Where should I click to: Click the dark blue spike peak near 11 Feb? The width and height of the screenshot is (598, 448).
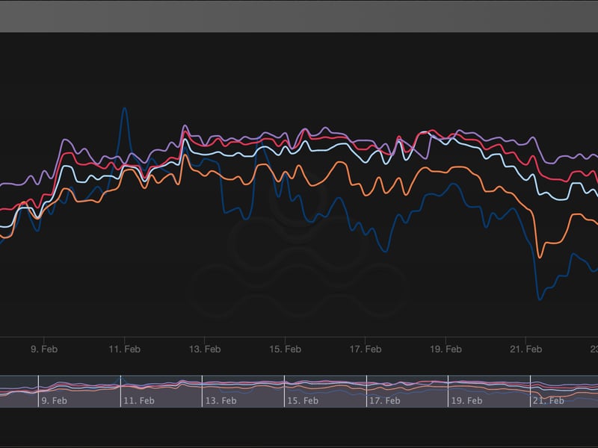[124, 109]
